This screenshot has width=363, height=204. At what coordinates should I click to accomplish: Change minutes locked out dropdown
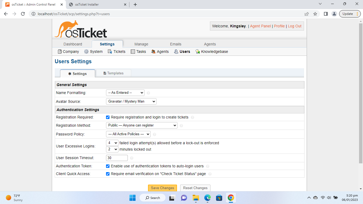coord(112,149)
